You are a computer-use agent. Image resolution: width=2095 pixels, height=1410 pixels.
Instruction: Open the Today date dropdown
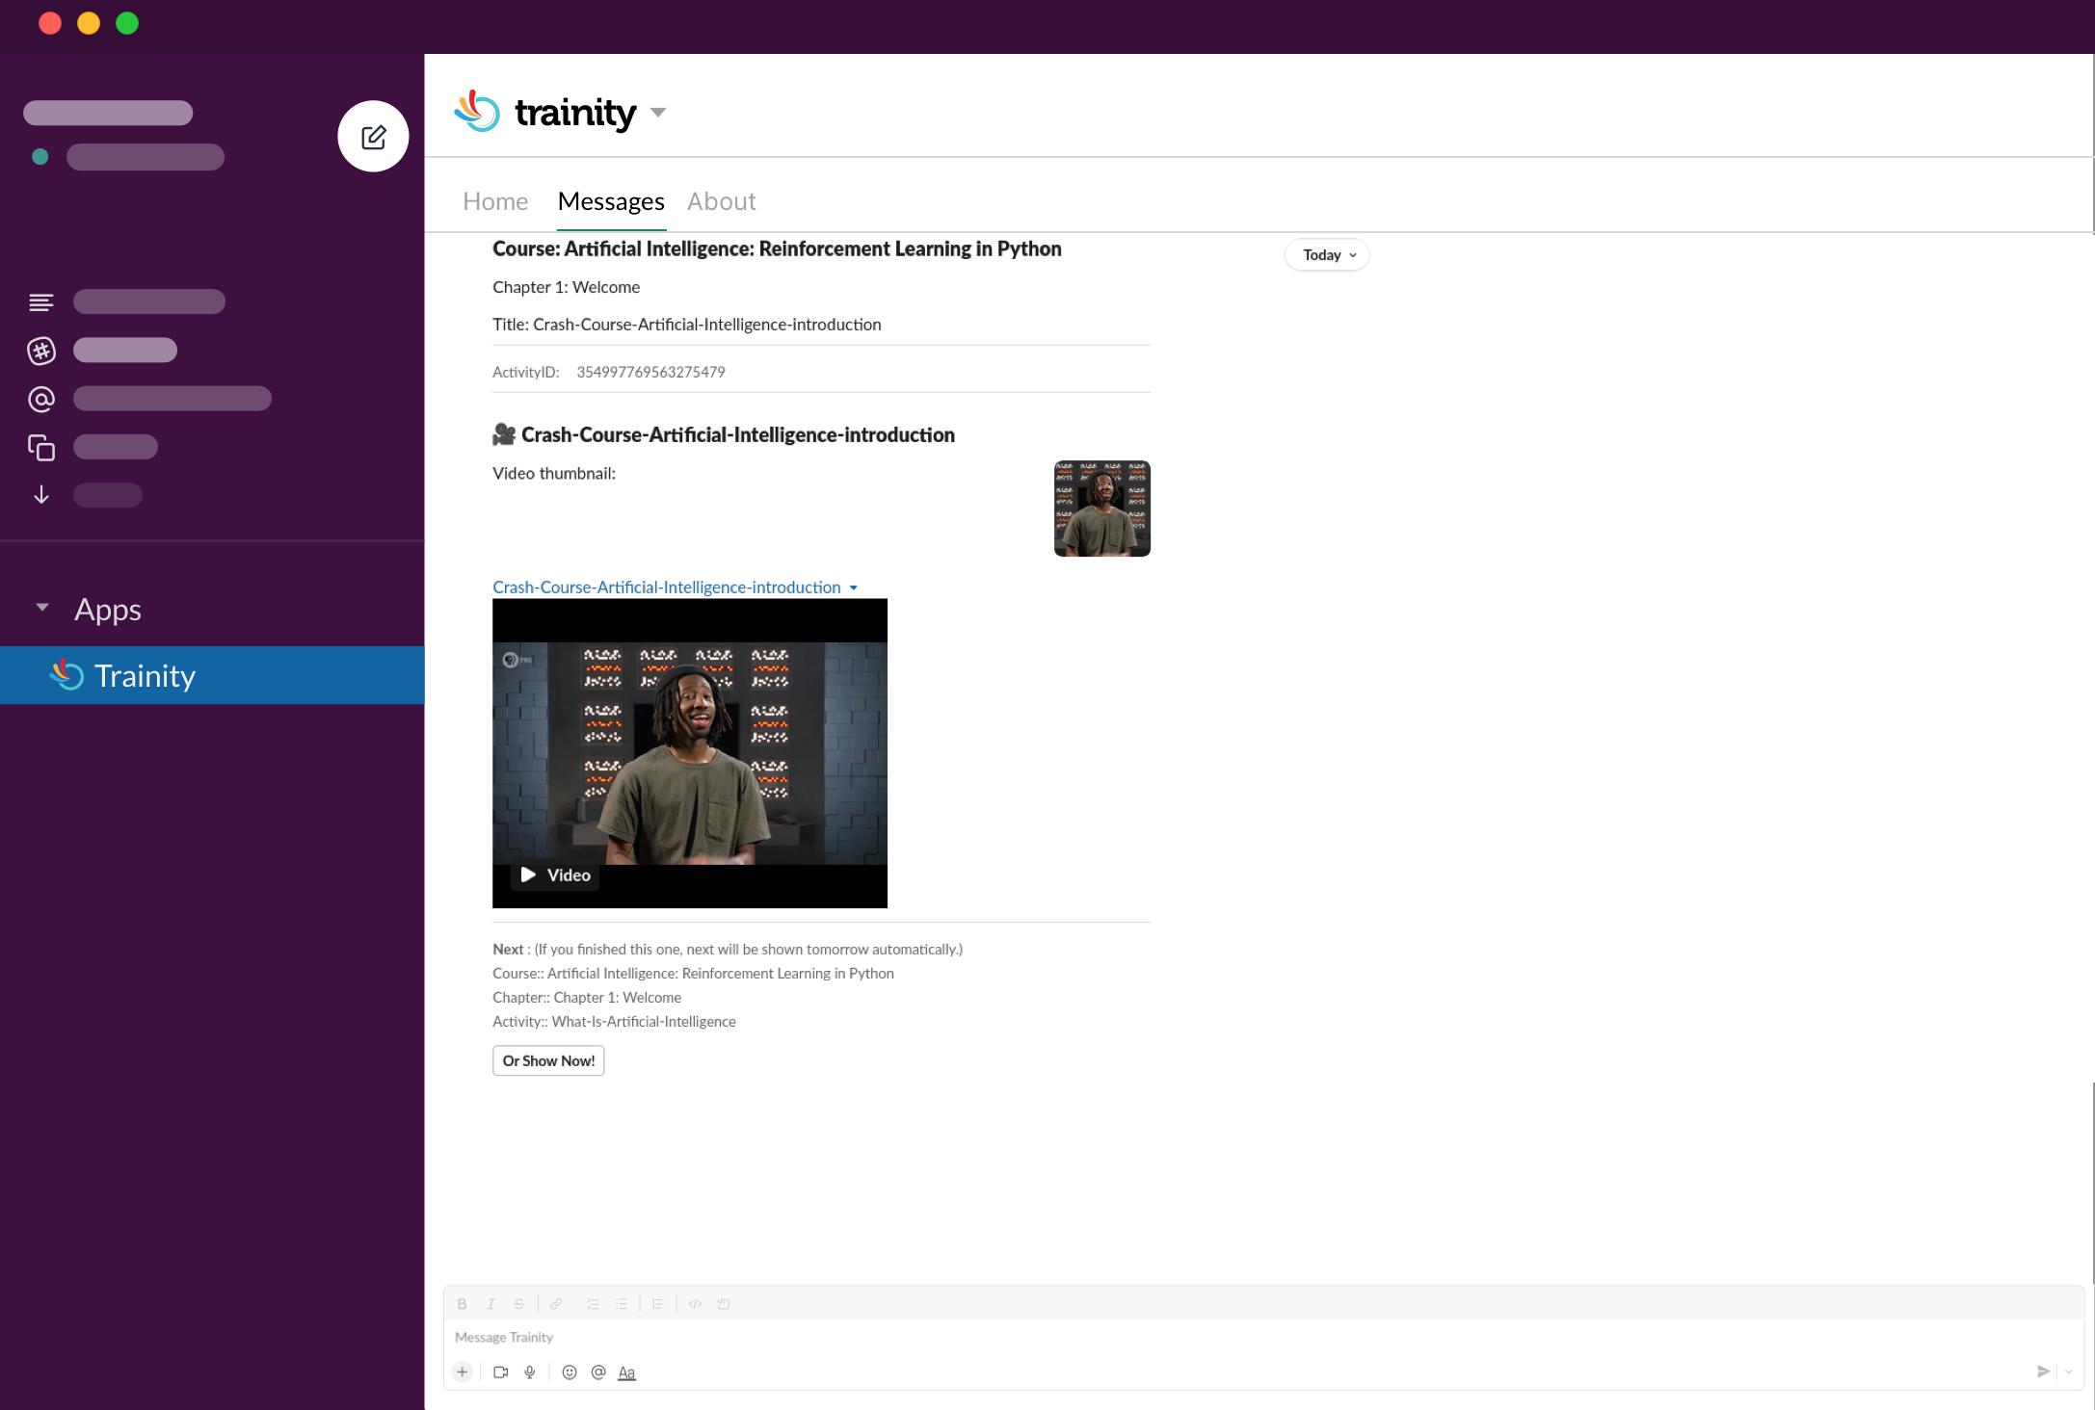(1328, 255)
